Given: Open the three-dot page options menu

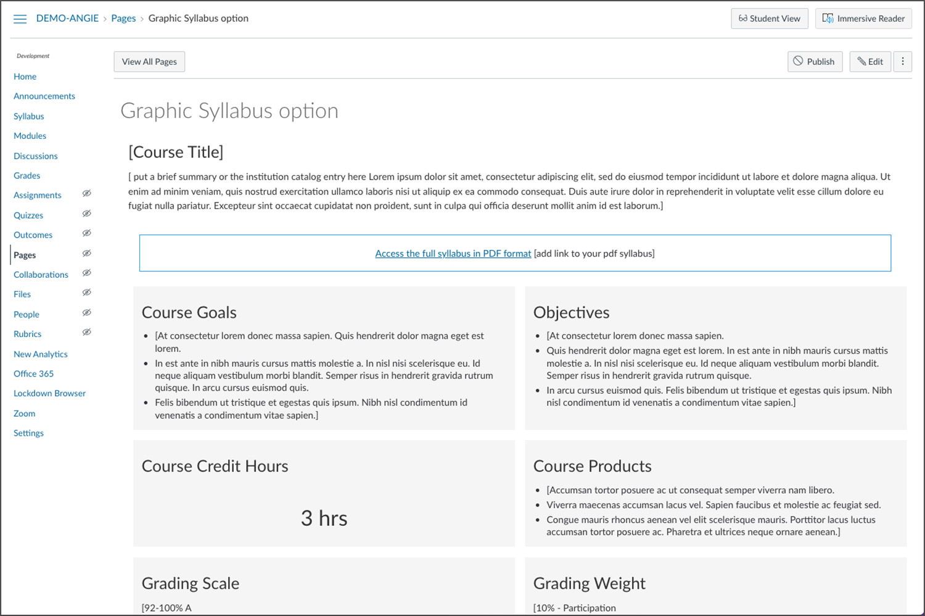Looking at the screenshot, I should click(x=902, y=61).
